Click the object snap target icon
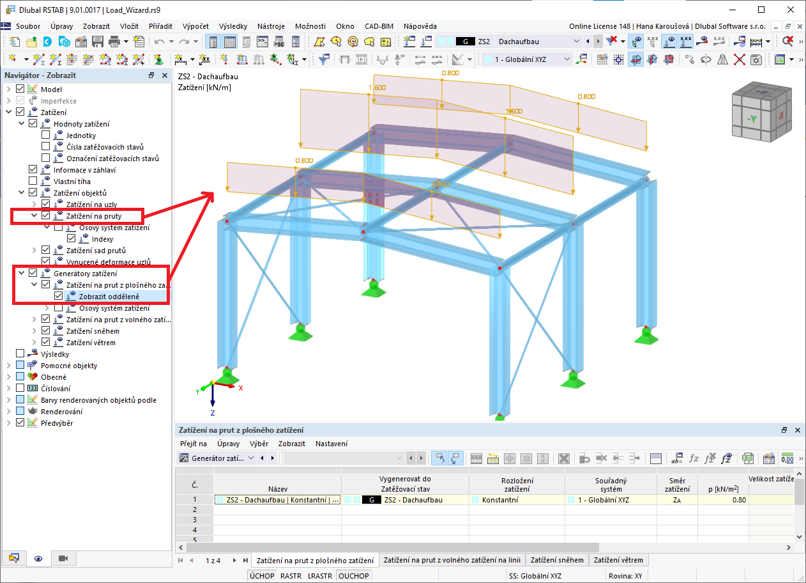Image resolution: width=806 pixels, height=583 pixels. tap(618, 59)
